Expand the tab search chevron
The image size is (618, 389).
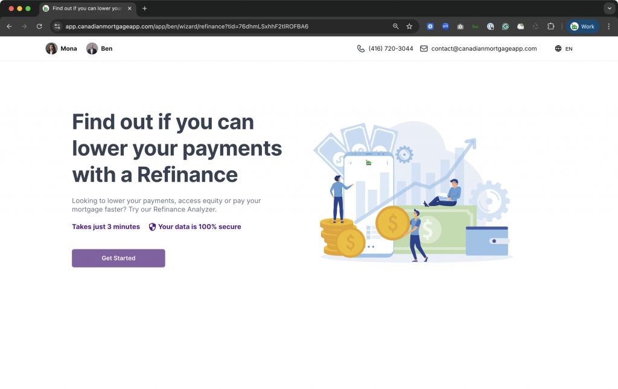(x=608, y=8)
